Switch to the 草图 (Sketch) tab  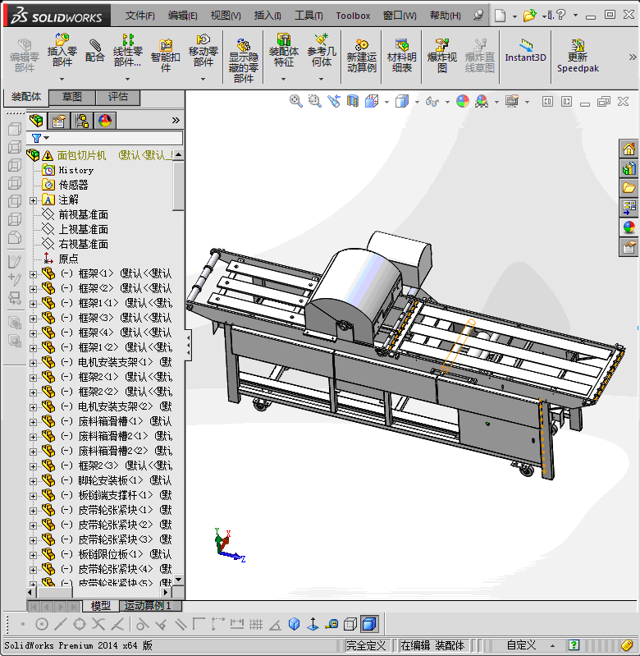(72, 98)
